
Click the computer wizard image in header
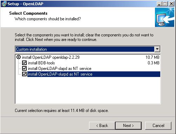click(164, 17)
